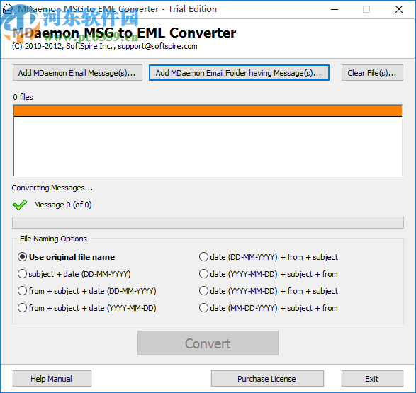
Task: Select subject + date (DD-MM-YYYY) naming
Action: click(x=74, y=274)
